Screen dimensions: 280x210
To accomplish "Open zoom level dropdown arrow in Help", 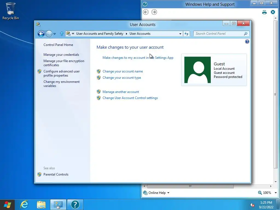I will [276, 193].
